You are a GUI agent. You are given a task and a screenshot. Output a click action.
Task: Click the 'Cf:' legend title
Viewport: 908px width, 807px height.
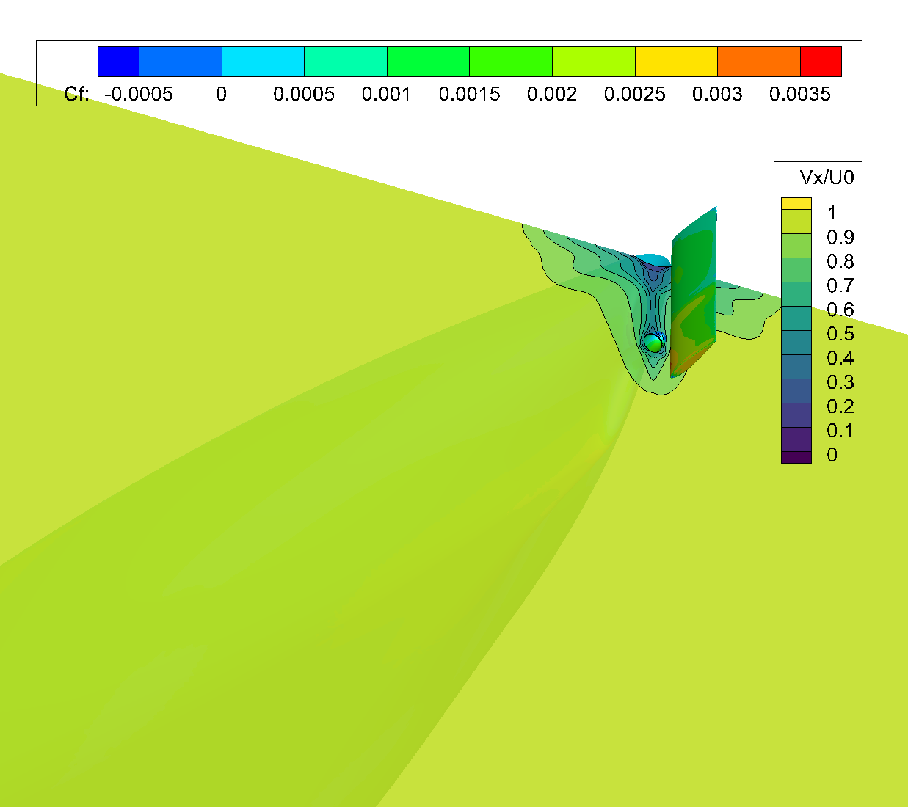tap(76, 94)
